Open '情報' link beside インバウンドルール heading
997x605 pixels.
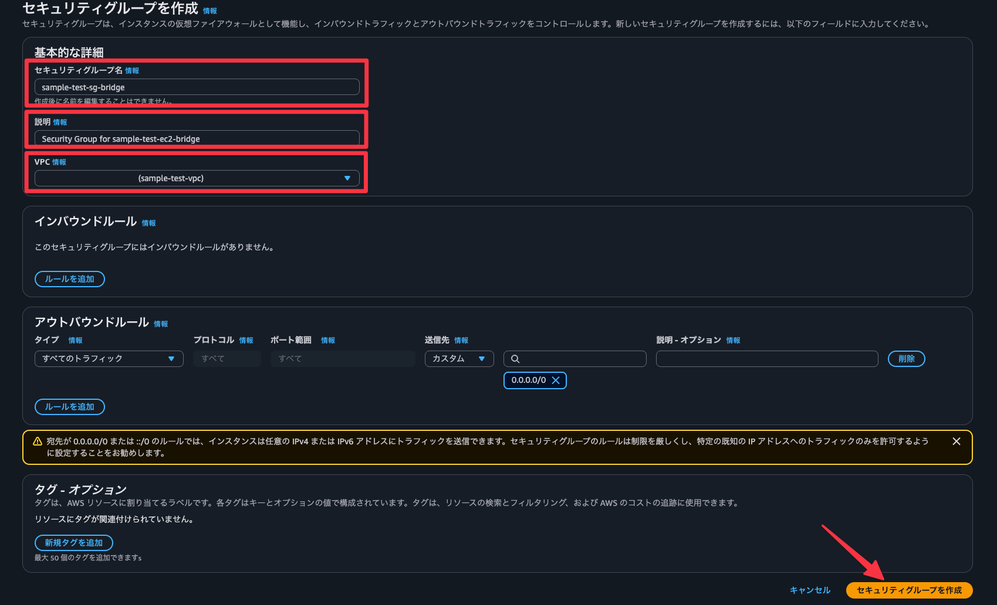tap(148, 223)
